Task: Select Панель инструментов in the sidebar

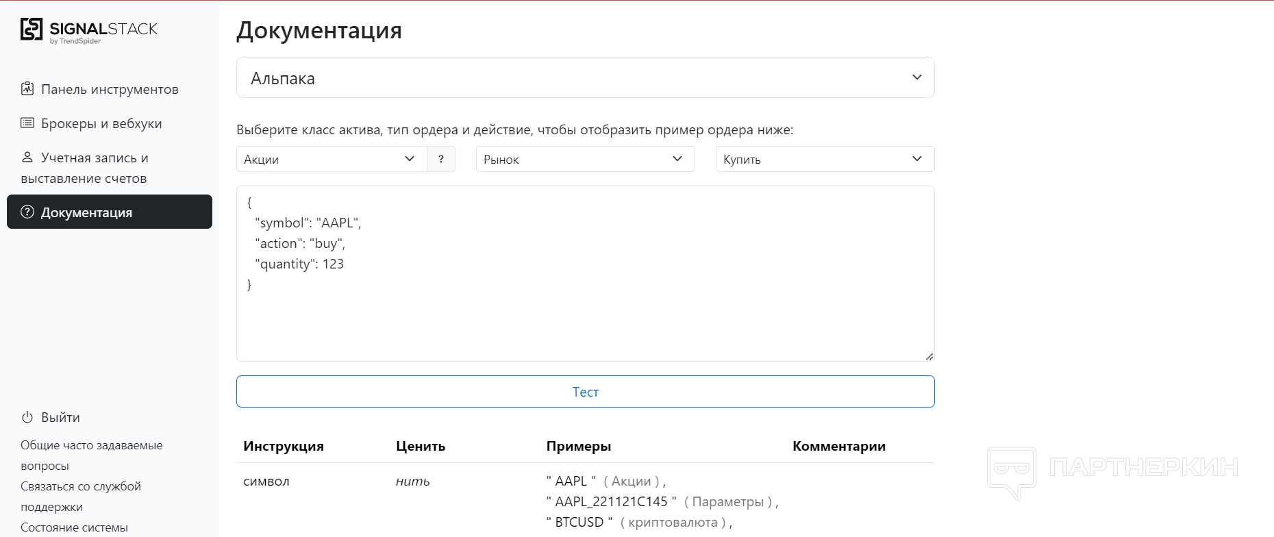Action: click(110, 89)
